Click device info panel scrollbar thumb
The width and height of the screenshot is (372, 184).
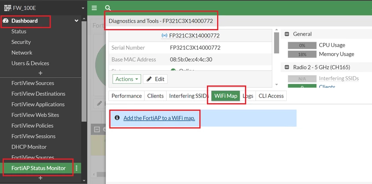tap(277, 43)
